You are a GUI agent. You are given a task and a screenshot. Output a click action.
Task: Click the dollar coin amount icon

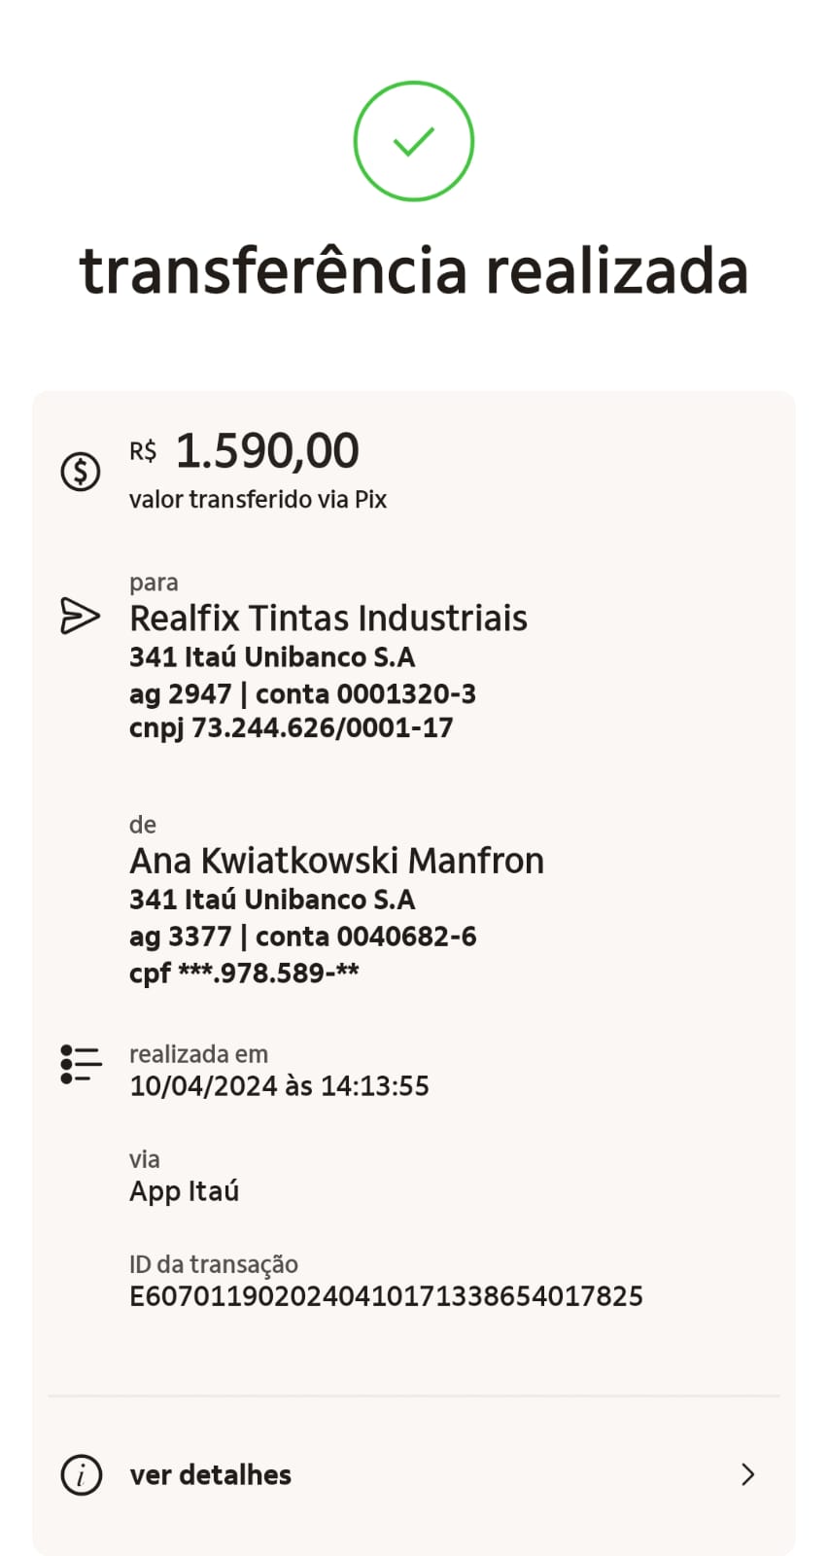[x=81, y=472]
